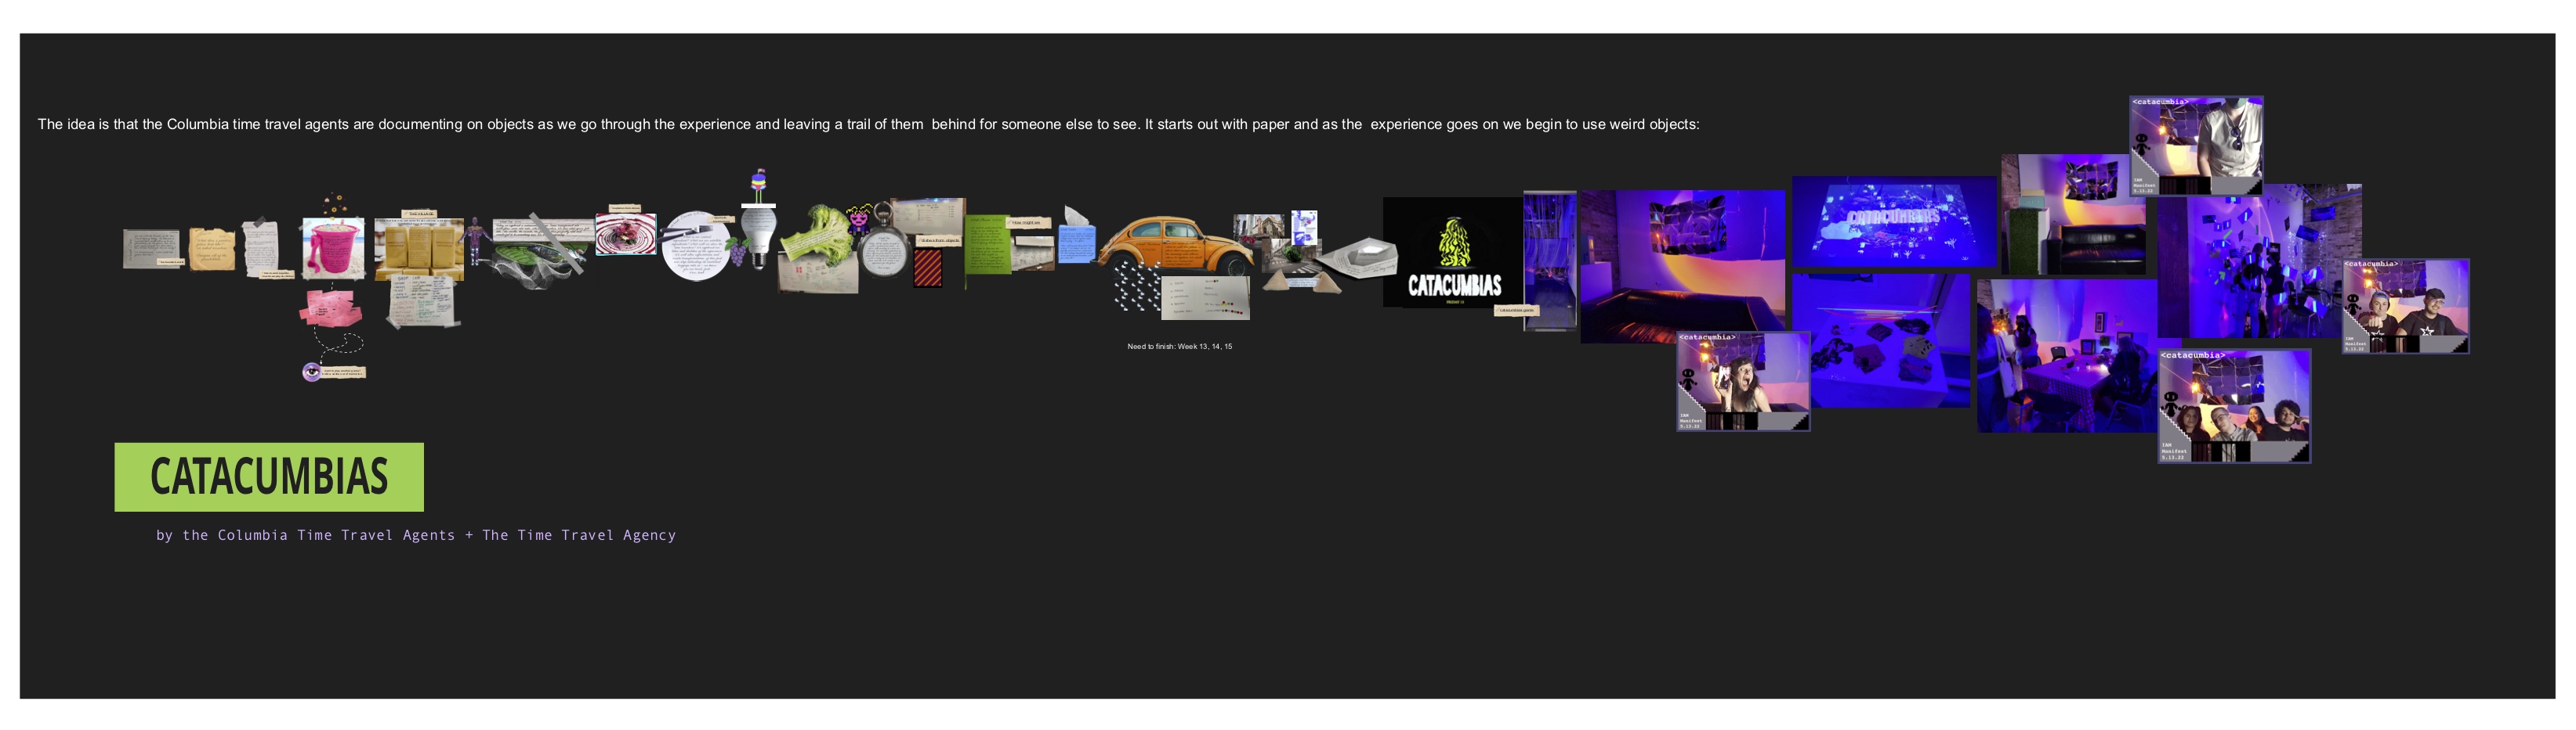The width and height of the screenshot is (2576, 730).
Task: Open the photo of people at checkered table
Action: coord(2067,355)
